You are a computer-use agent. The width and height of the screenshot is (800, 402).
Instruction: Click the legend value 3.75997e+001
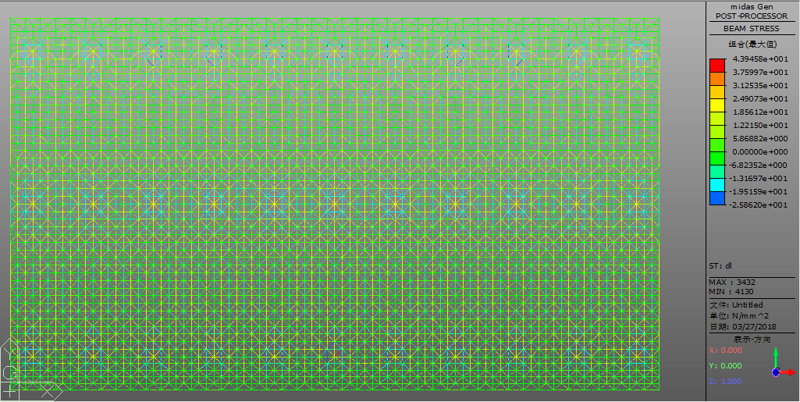click(x=760, y=72)
